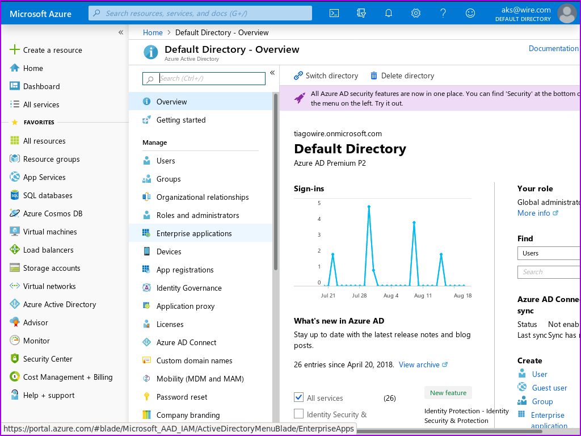Image resolution: width=581 pixels, height=436 pixels.
Task: Open the Documentation link
Action: [553, 49]
